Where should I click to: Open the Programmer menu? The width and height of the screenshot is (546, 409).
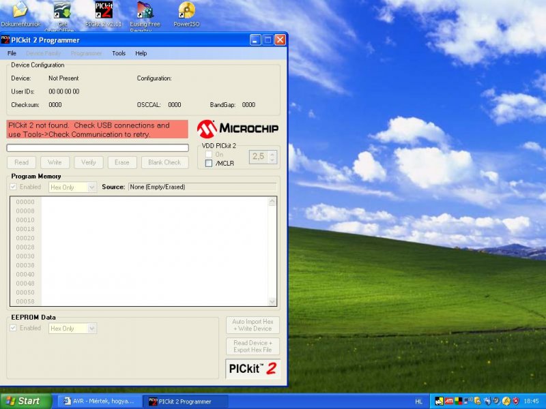coord(87,53)
